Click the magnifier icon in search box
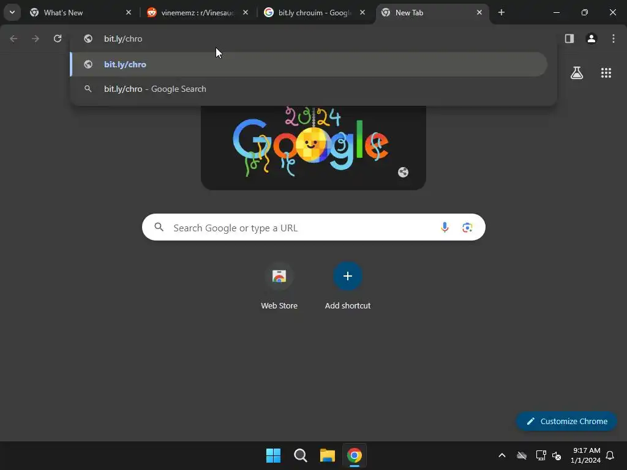Screen dimensions: 627x470 tap(159, 228)
